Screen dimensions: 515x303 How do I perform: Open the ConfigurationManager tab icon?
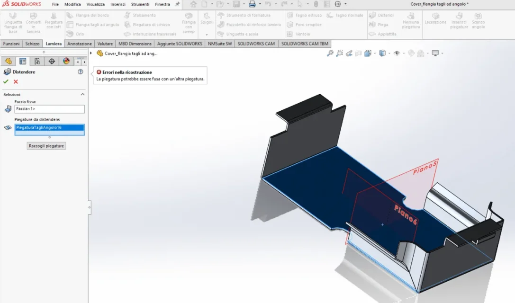[x=37, y=61]
